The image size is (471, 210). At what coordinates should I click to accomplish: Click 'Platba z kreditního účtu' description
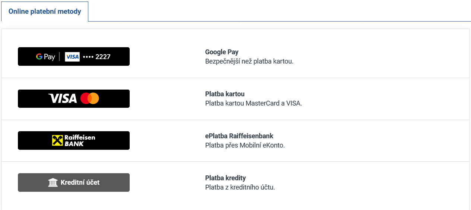240,187
